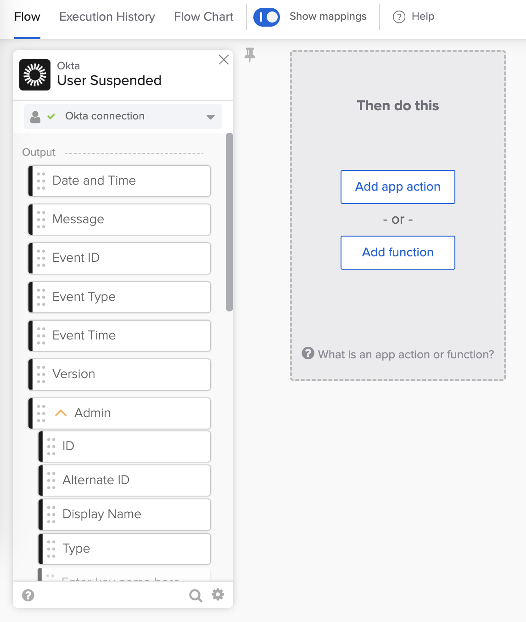Click the drag handle on Date and Time

[41, 181]
